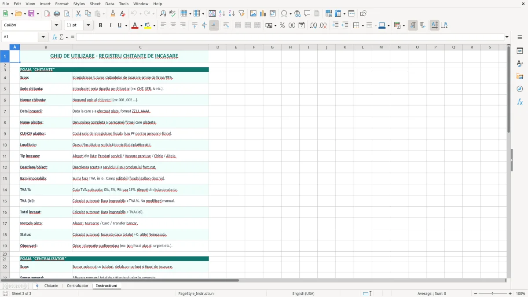Click the Print icon

57,14
